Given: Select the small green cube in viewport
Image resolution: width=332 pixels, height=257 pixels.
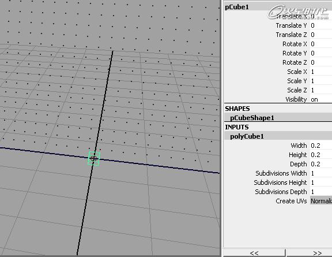Looking at the screenshot, I should [94, 158].
